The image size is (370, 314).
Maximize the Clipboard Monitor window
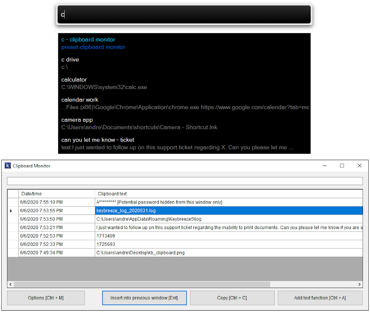[x=342, y=166]
